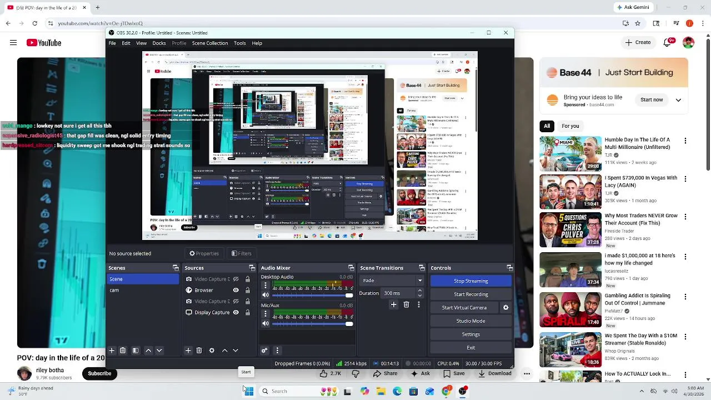Image resolution: width=711 pixels, height=400 pixels.
Task: Enable Studio Mode
Action: point(471,321)
